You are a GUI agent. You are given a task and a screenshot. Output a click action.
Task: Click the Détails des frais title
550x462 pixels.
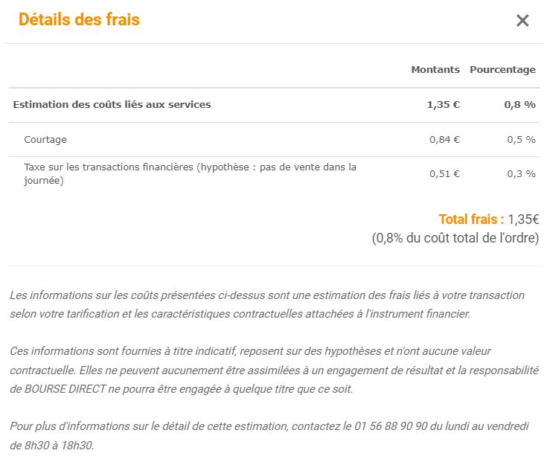80,19
